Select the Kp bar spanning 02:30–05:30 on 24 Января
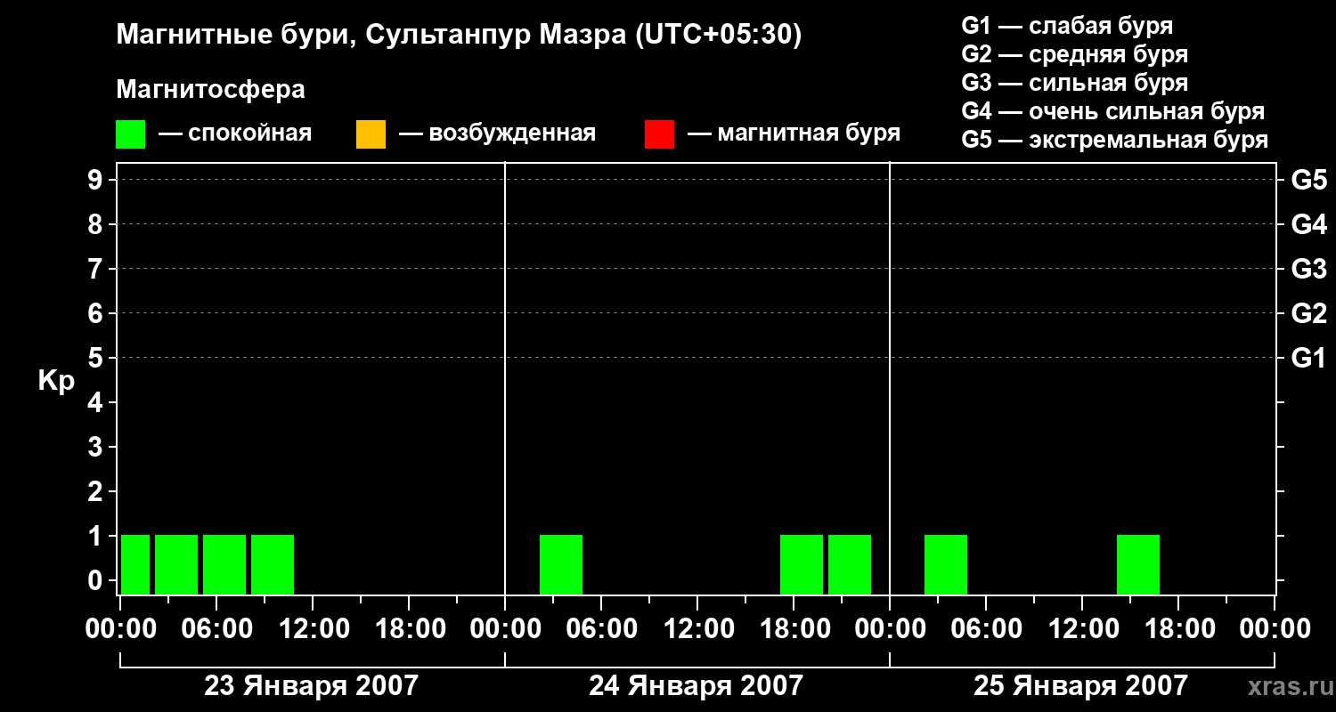1336x712 pixels. 561,564
